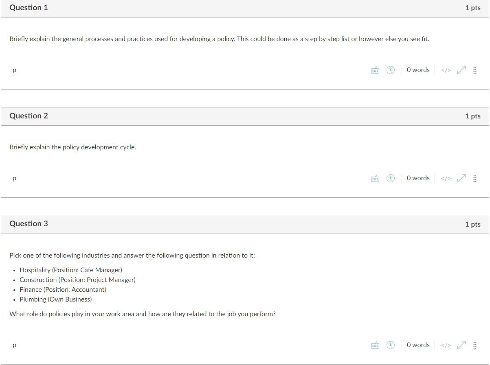Open accessibility checker in Question 3 editor
490x365 pixels.
pyautogui.click(x=391, y=345)
